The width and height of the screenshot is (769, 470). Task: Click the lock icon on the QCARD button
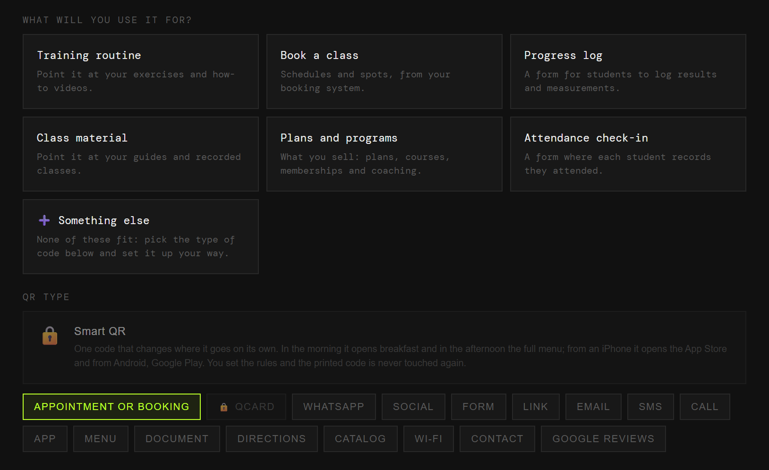pos(224,407)
